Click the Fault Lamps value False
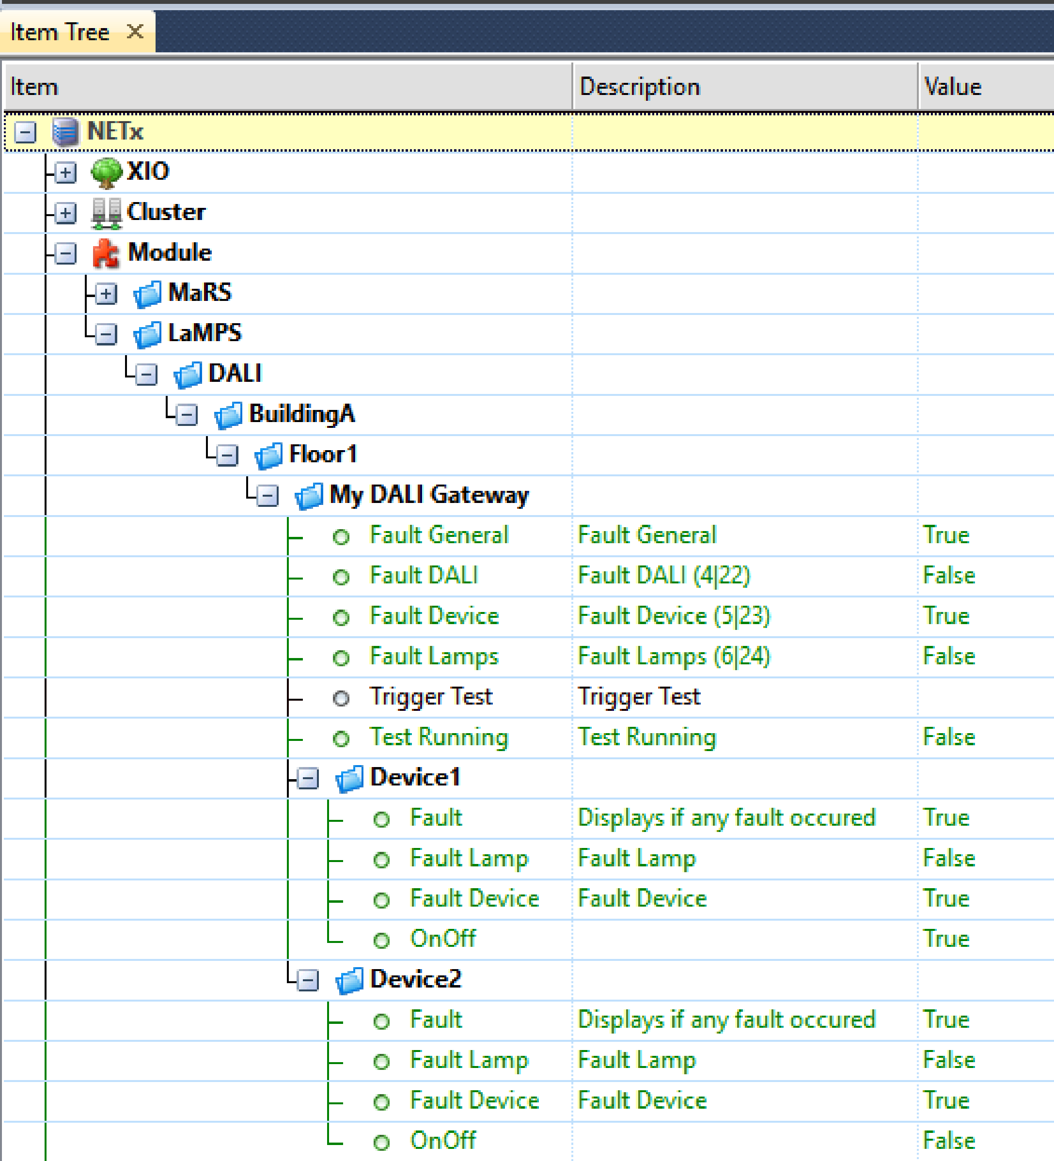The height and width of the screenshot is (1161, 1054). [949, 656]
